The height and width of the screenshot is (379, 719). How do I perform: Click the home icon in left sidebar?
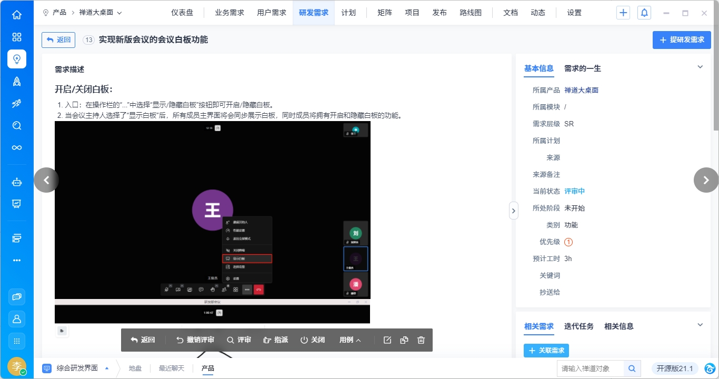(17, 15)
